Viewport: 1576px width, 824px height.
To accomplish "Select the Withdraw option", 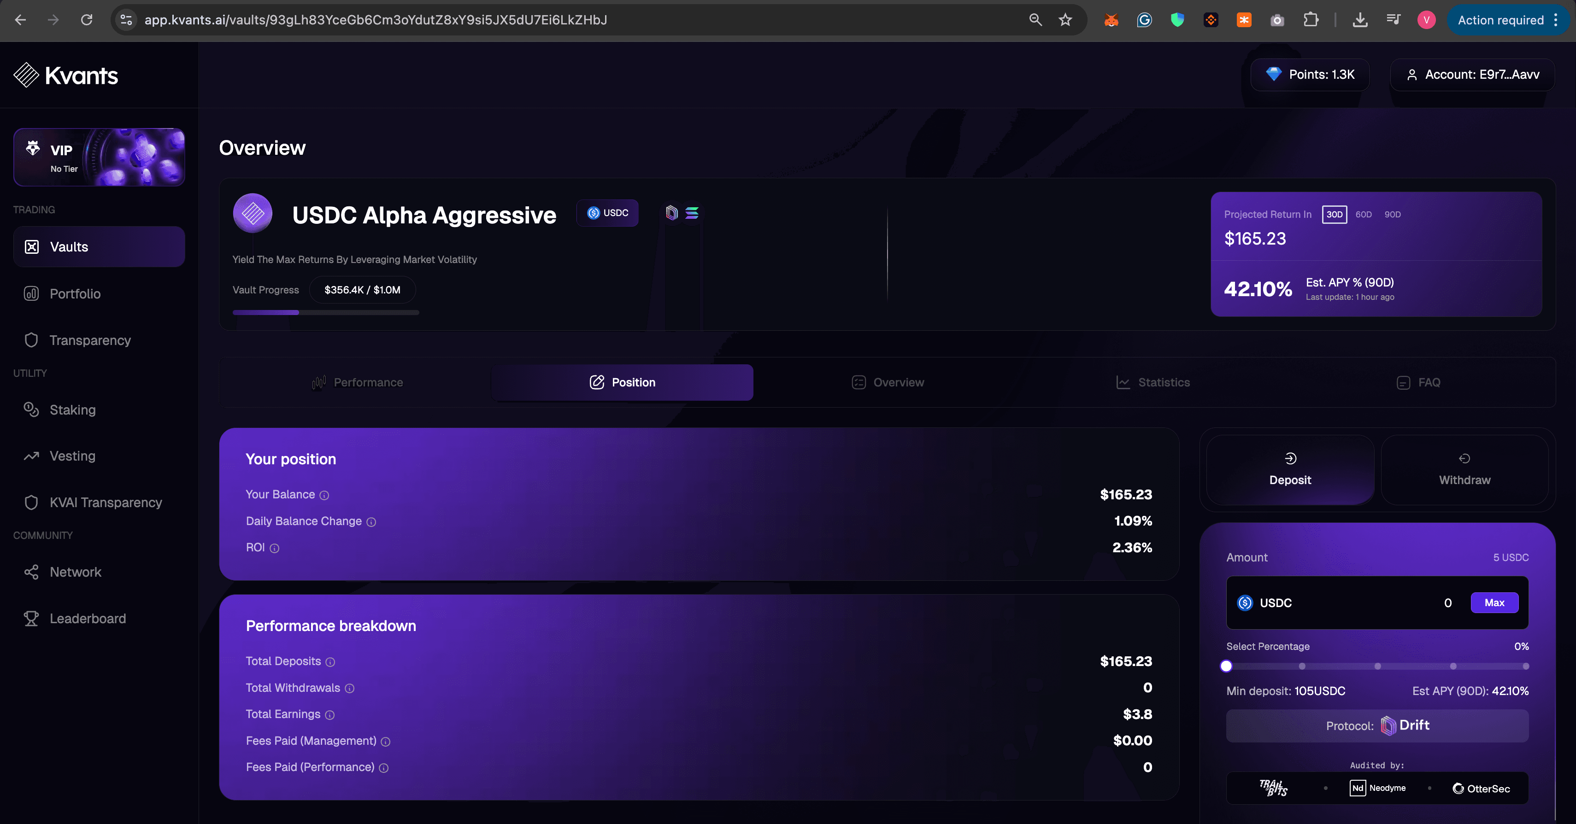I will point(1464,470).
